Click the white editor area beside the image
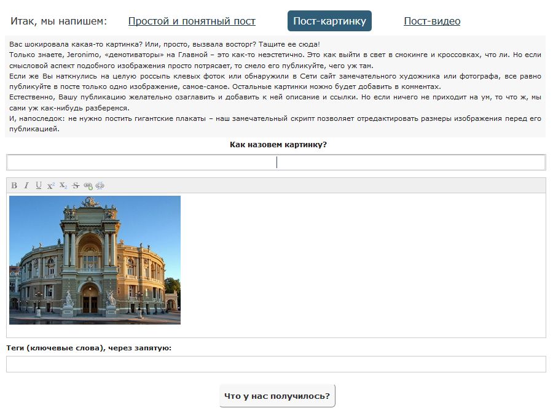Screen dimensions: 553x416 coord(363,264)
